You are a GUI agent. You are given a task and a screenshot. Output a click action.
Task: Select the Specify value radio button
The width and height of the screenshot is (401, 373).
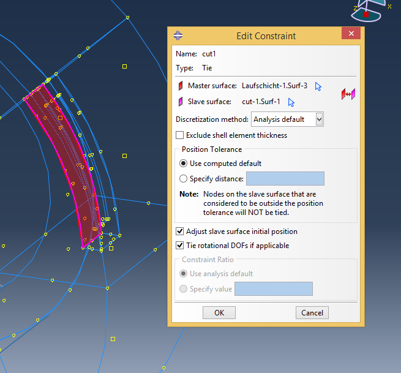pyautogui.click(x=184, y=289)
